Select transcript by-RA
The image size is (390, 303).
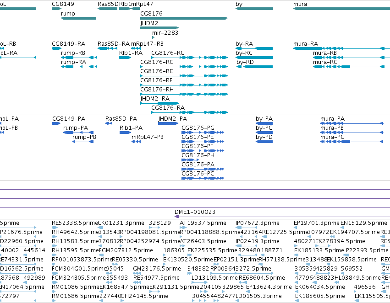pyautogui.click(x=244, y=44)
